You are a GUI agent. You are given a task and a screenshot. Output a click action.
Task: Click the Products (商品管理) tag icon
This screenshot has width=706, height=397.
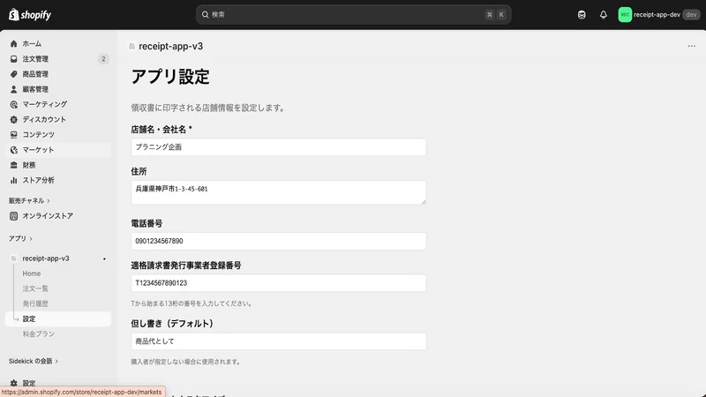click(x=13, y=74)
